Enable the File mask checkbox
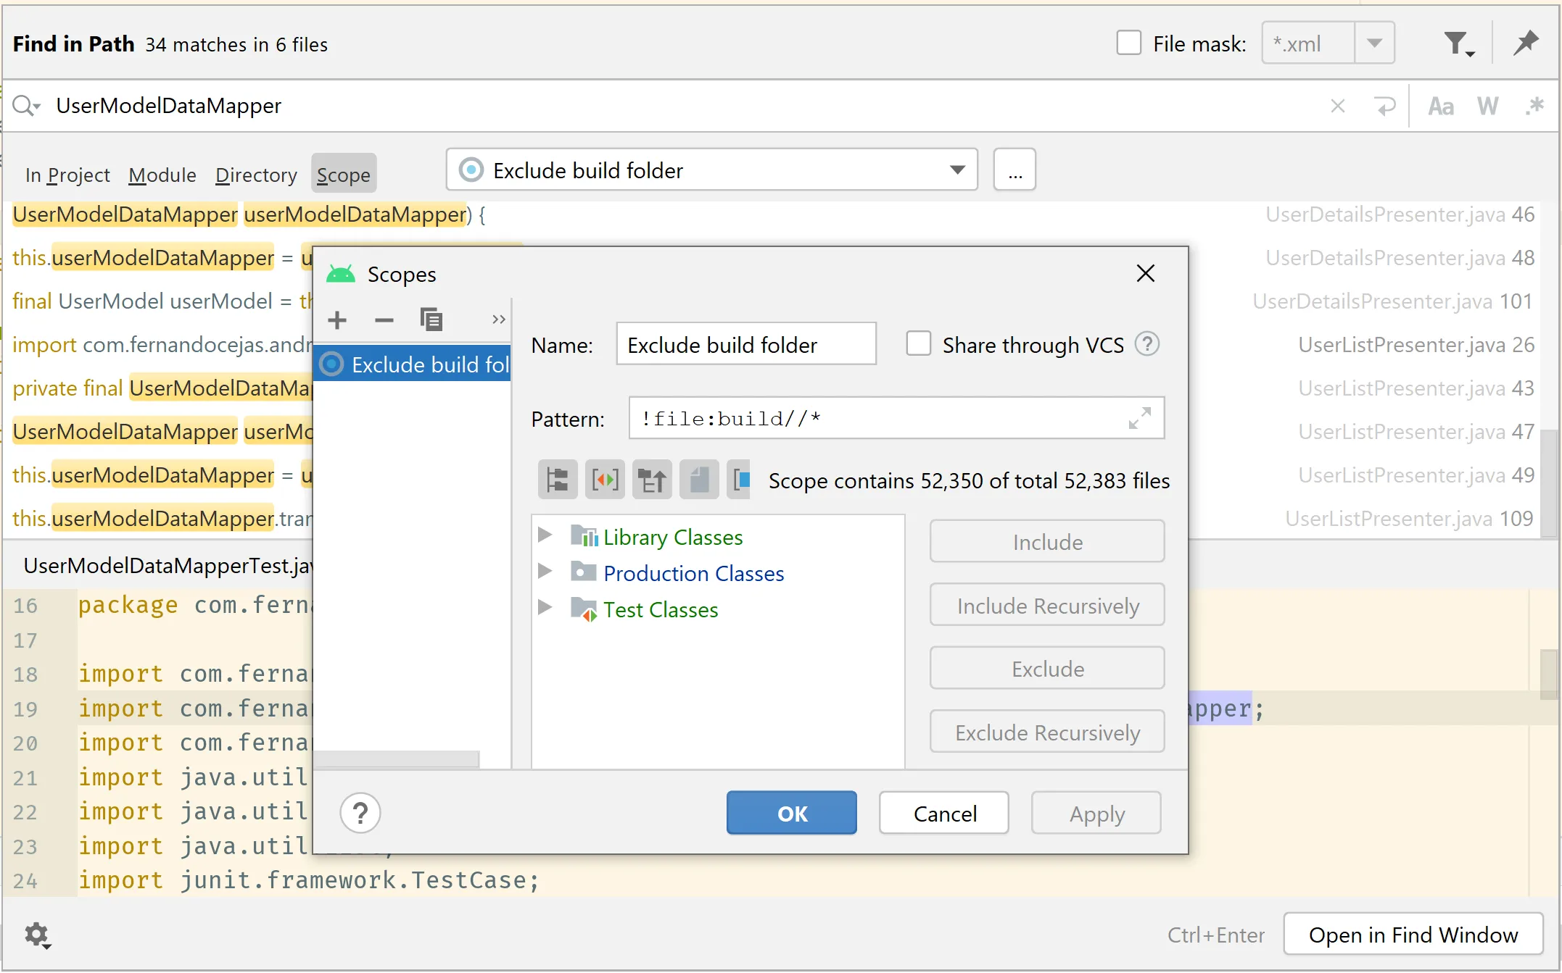The image size is (1562, 973). click(1128, 43)
